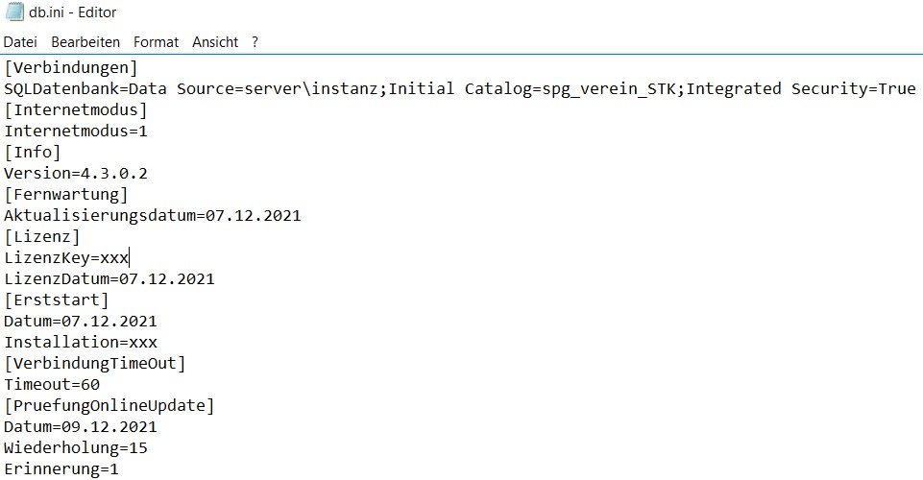
Task: Place cursor on Version=4.3.0.2 line
Action: tap(76, 174)
